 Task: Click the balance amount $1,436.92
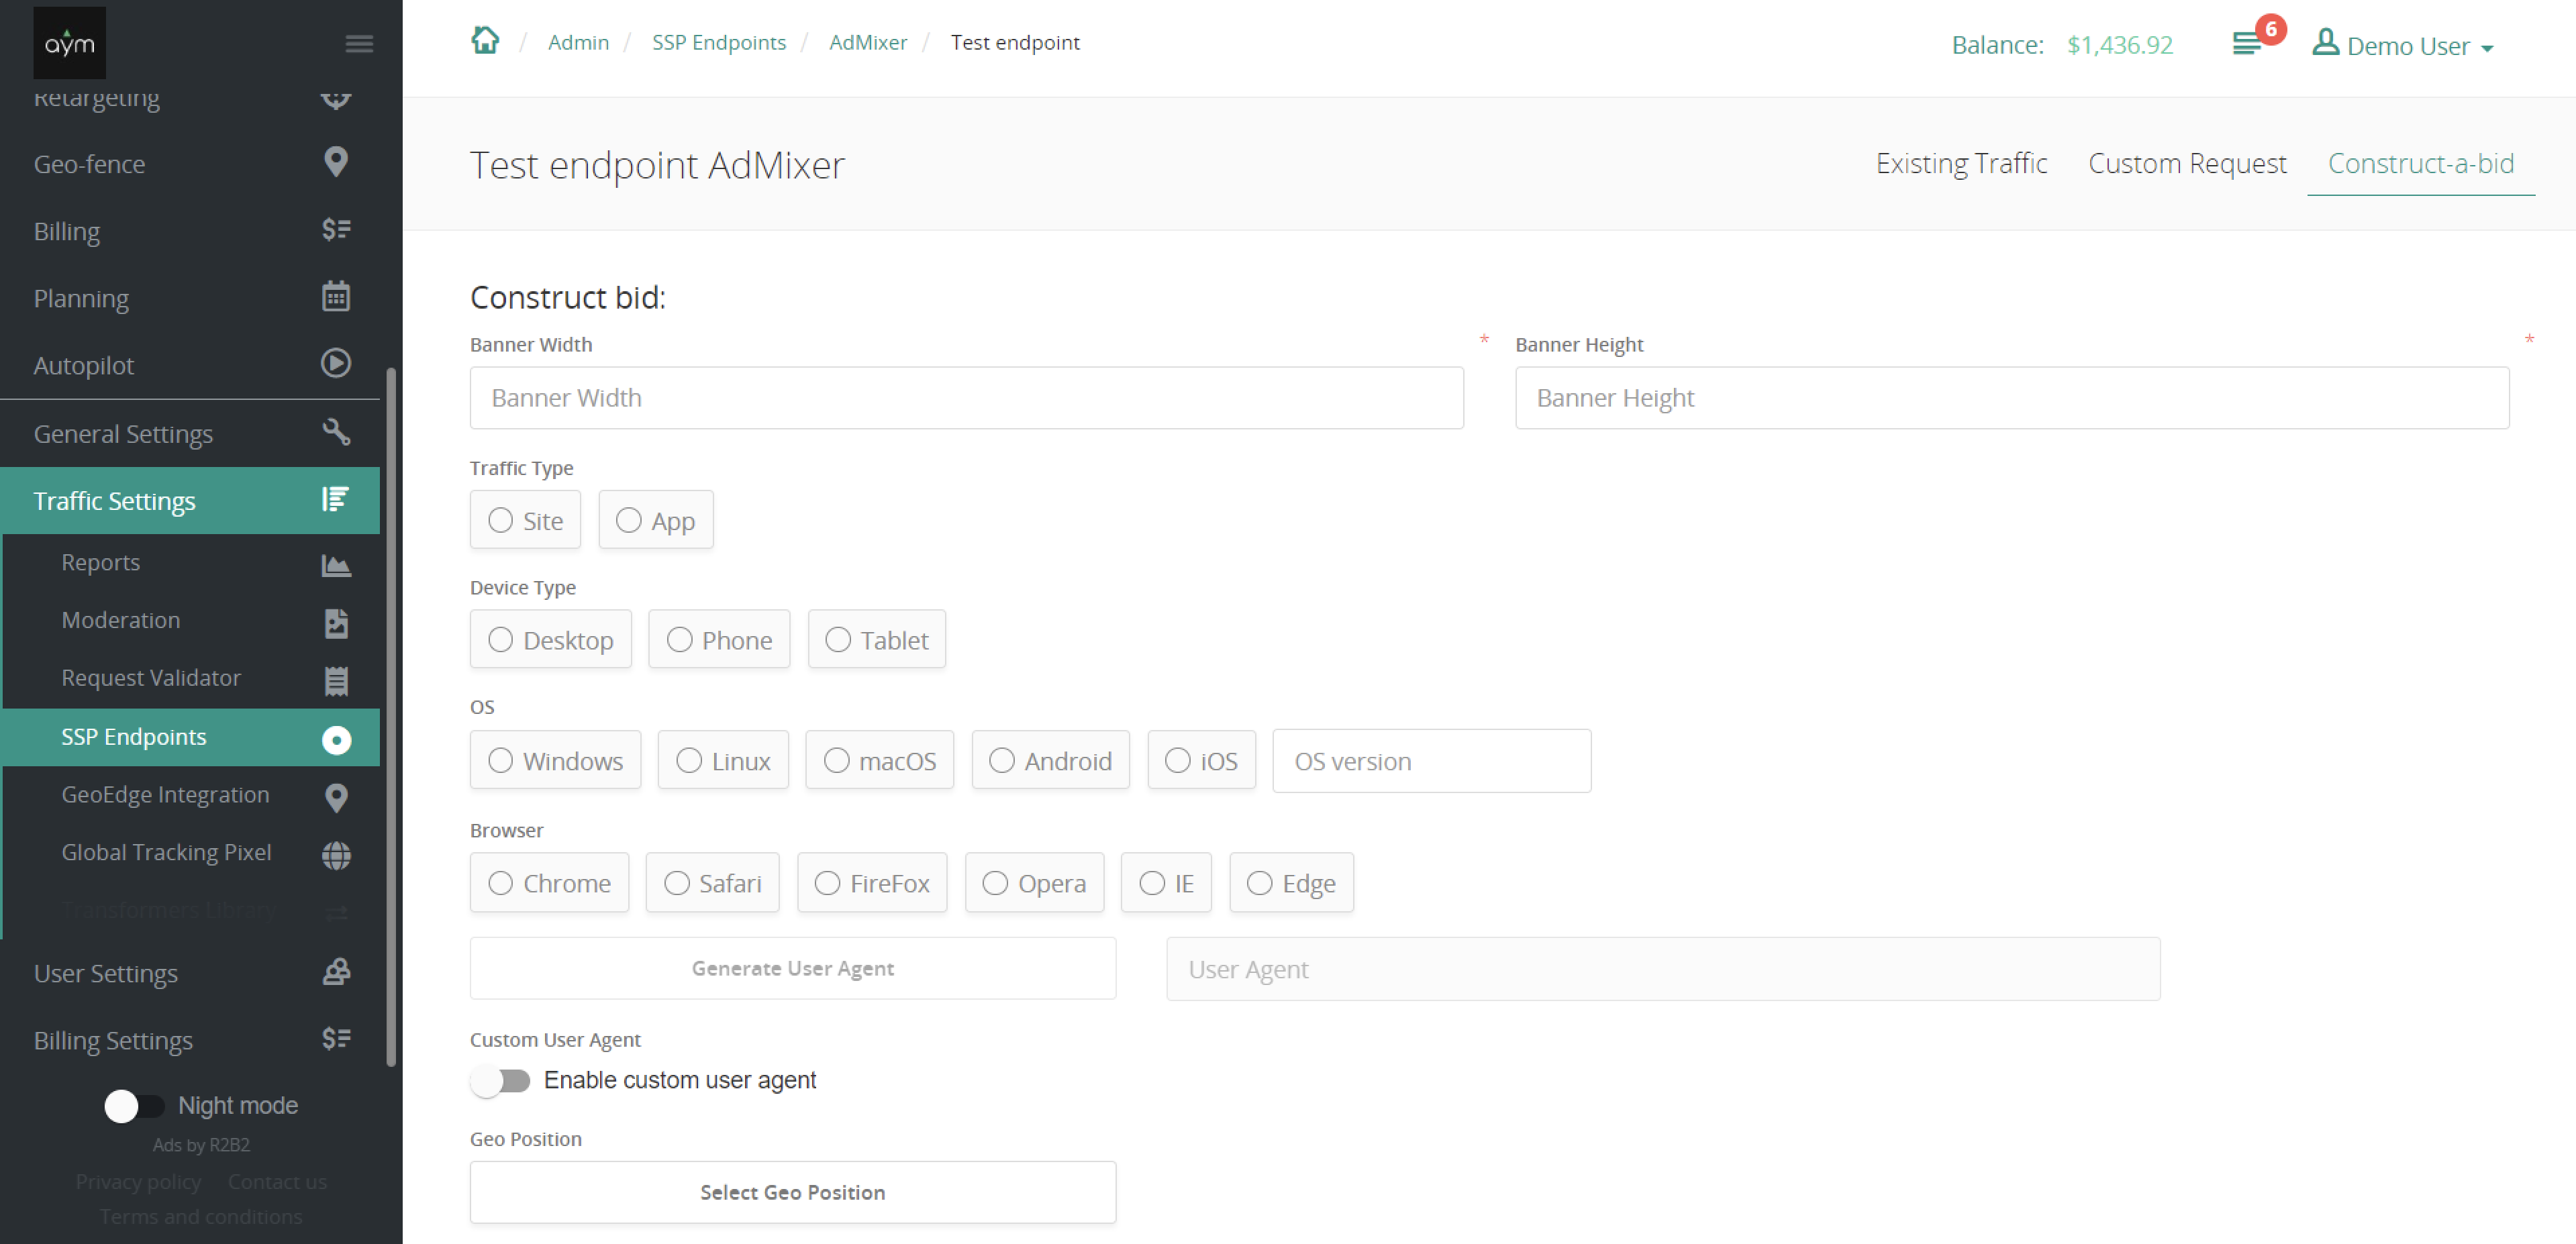point(2120,45)
